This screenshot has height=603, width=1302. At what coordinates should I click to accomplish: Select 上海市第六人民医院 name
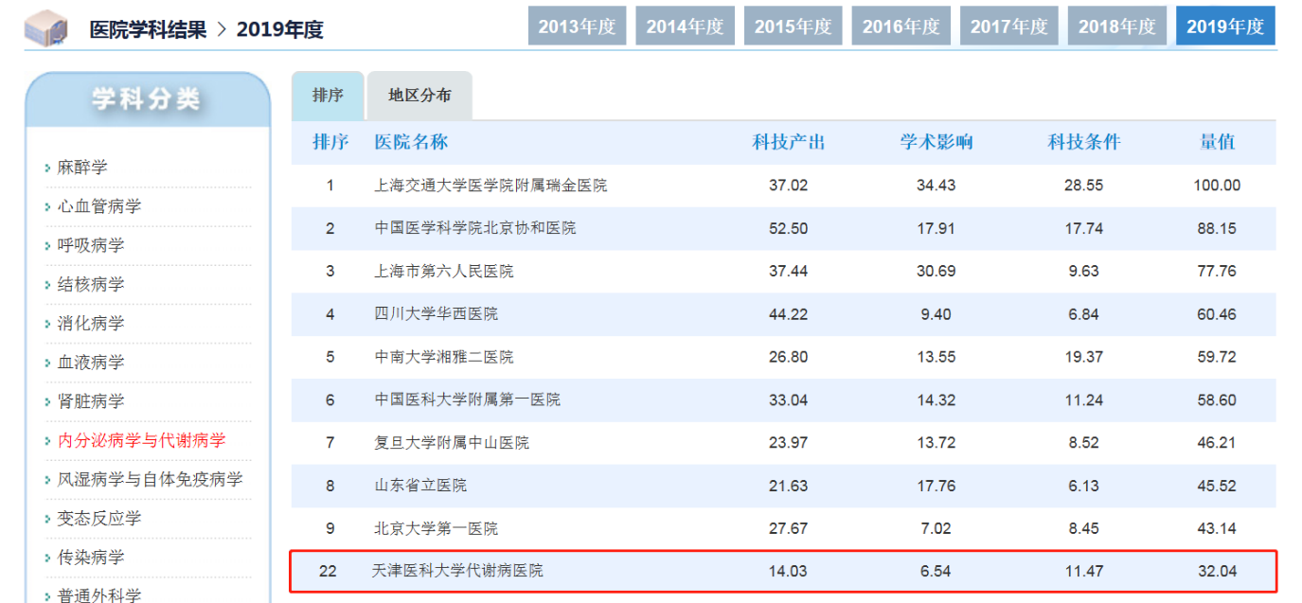click(443, 271)
